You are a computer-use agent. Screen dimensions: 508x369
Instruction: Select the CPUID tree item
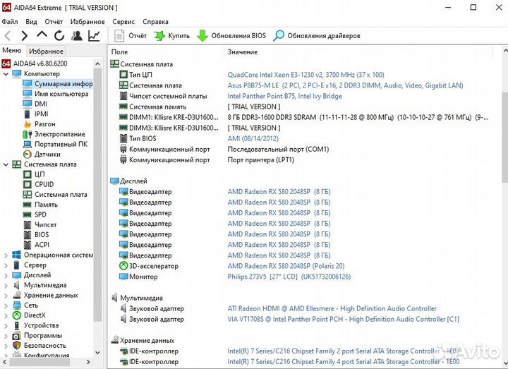[x=39, y=184]
